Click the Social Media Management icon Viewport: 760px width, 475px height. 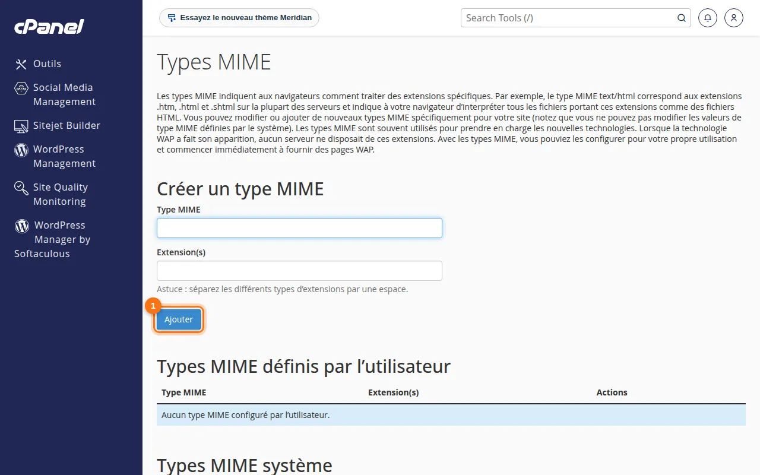point(21,88)
